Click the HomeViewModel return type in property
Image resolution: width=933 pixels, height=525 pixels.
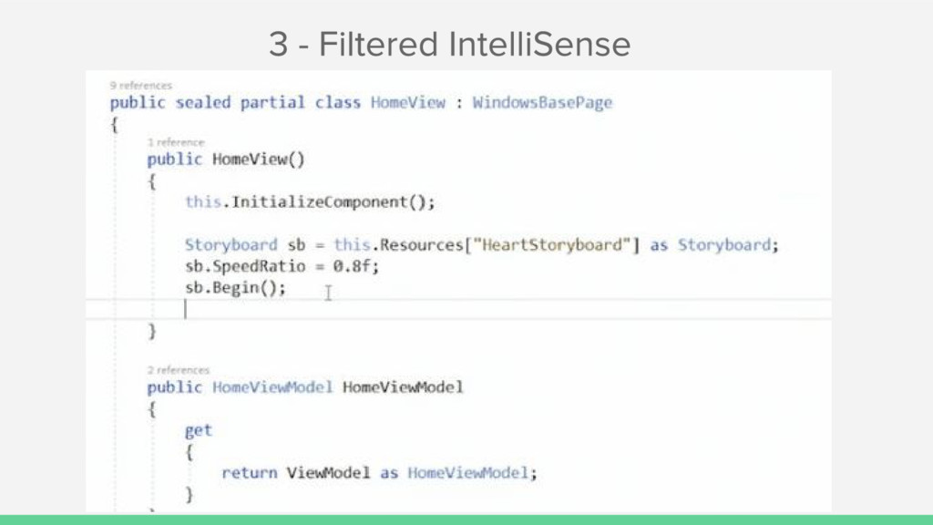click(272, 387)
